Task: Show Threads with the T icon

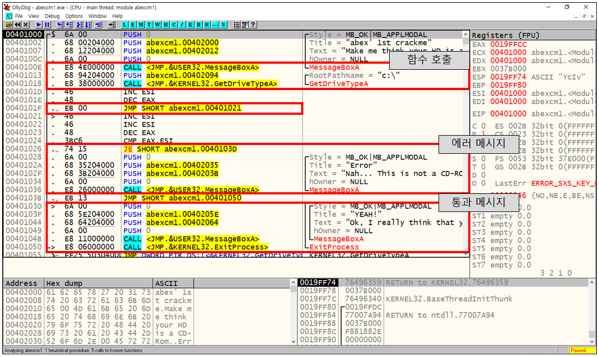Action: coord(149,25)
